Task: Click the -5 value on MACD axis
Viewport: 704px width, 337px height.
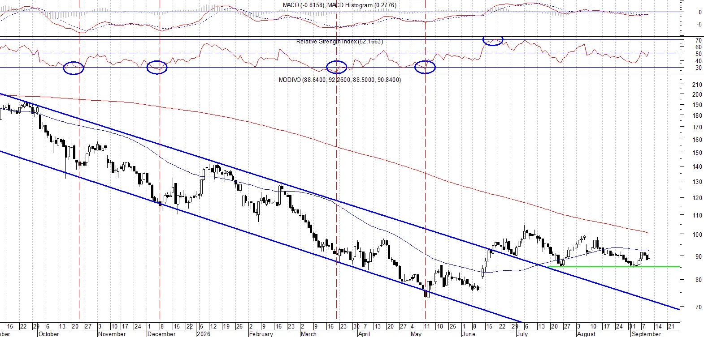Action: click(700, 25)
